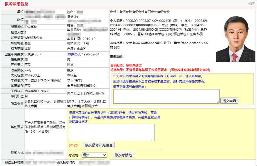The image size is (257, 166).
Task: Click the 报考详细信息 title heading
Action: tap(16, 4)
